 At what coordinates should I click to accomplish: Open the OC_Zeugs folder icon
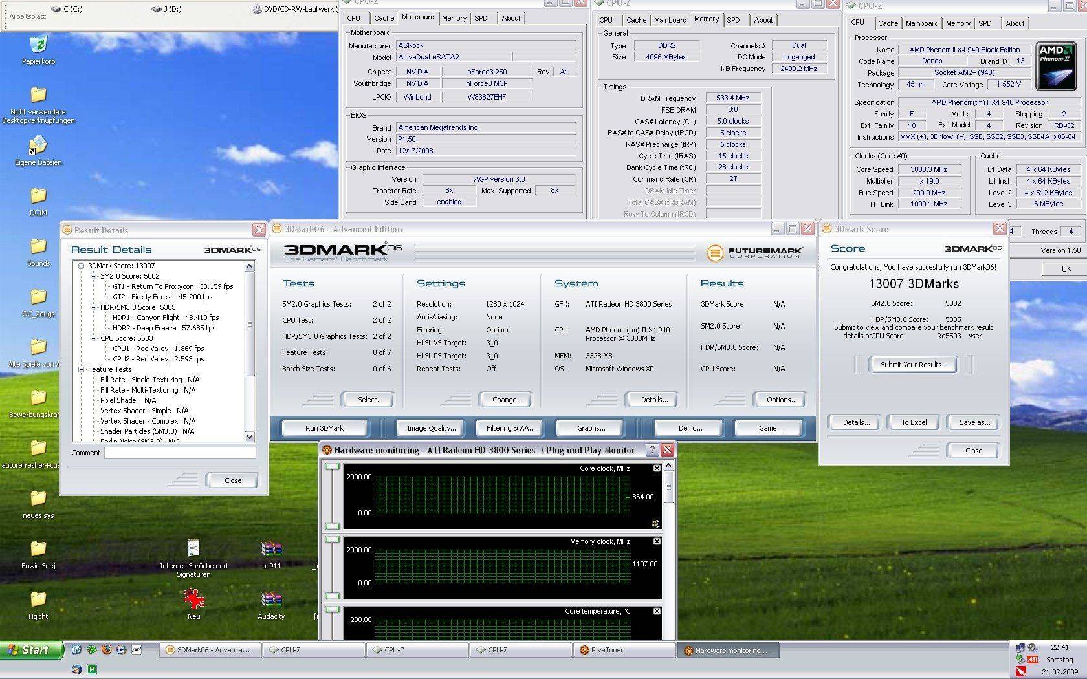(38, 297)
